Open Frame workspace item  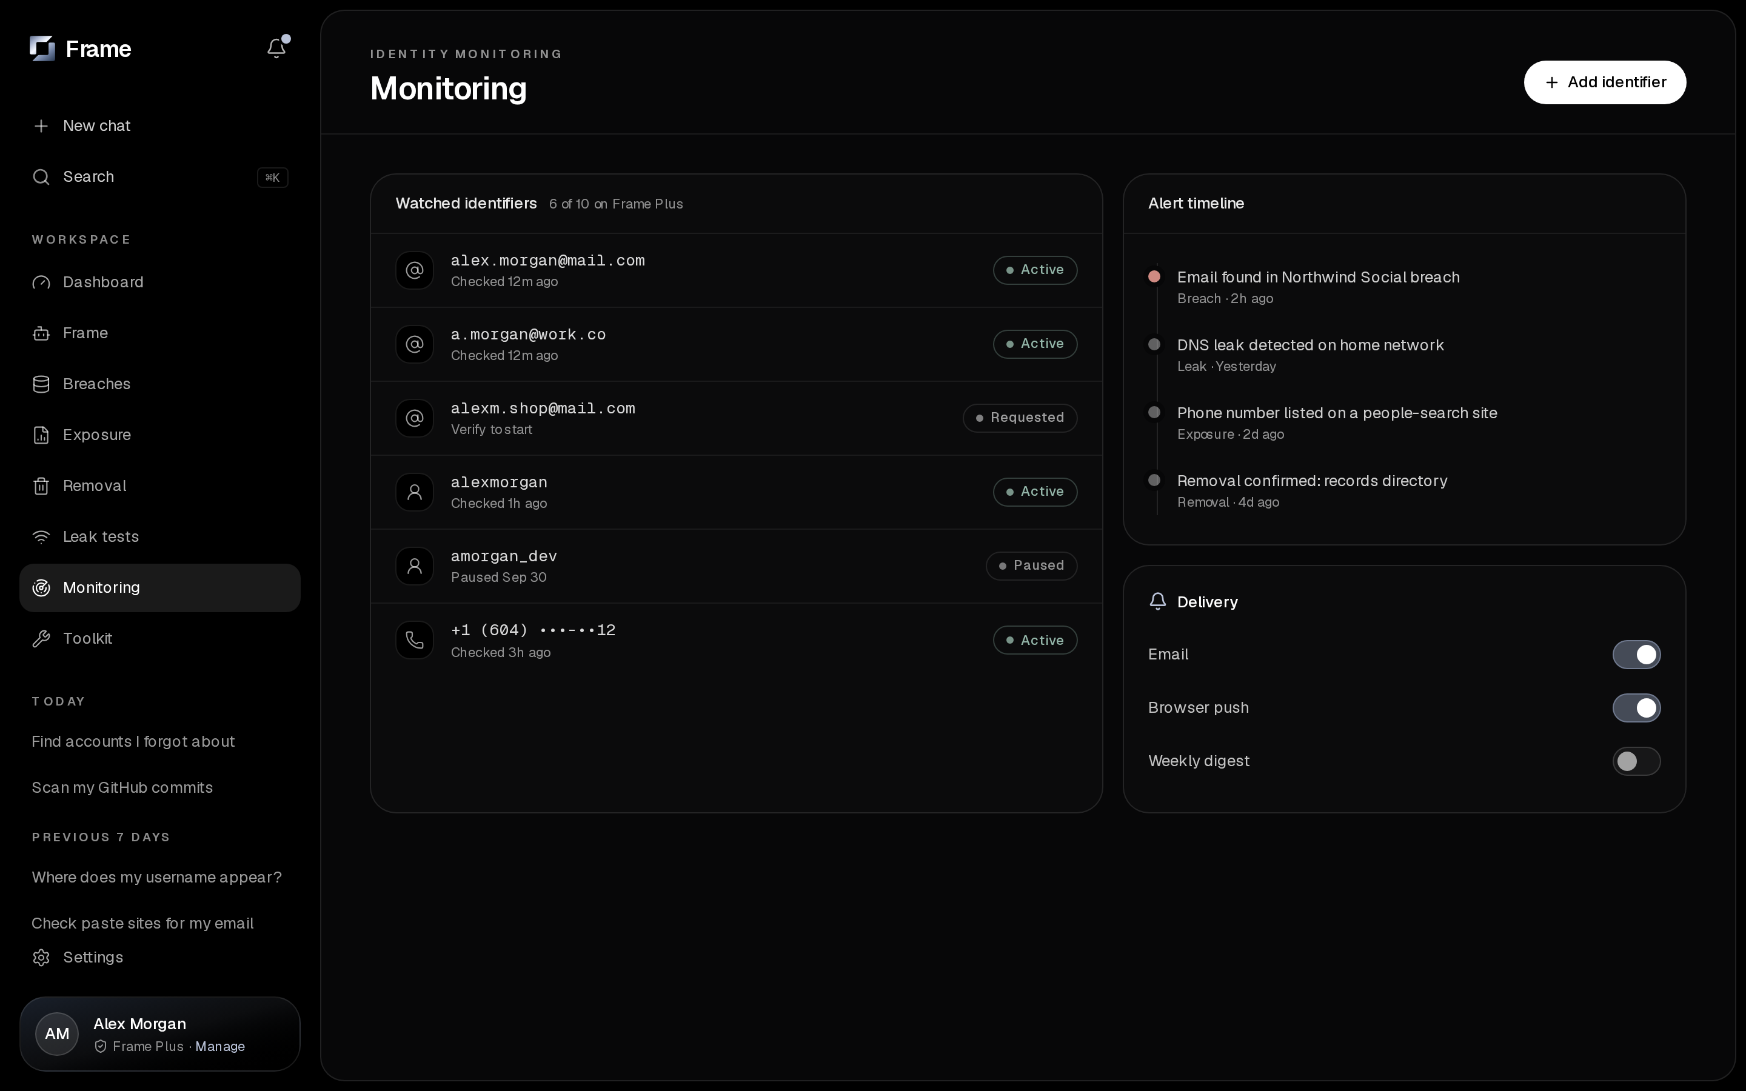coord(159,333)
